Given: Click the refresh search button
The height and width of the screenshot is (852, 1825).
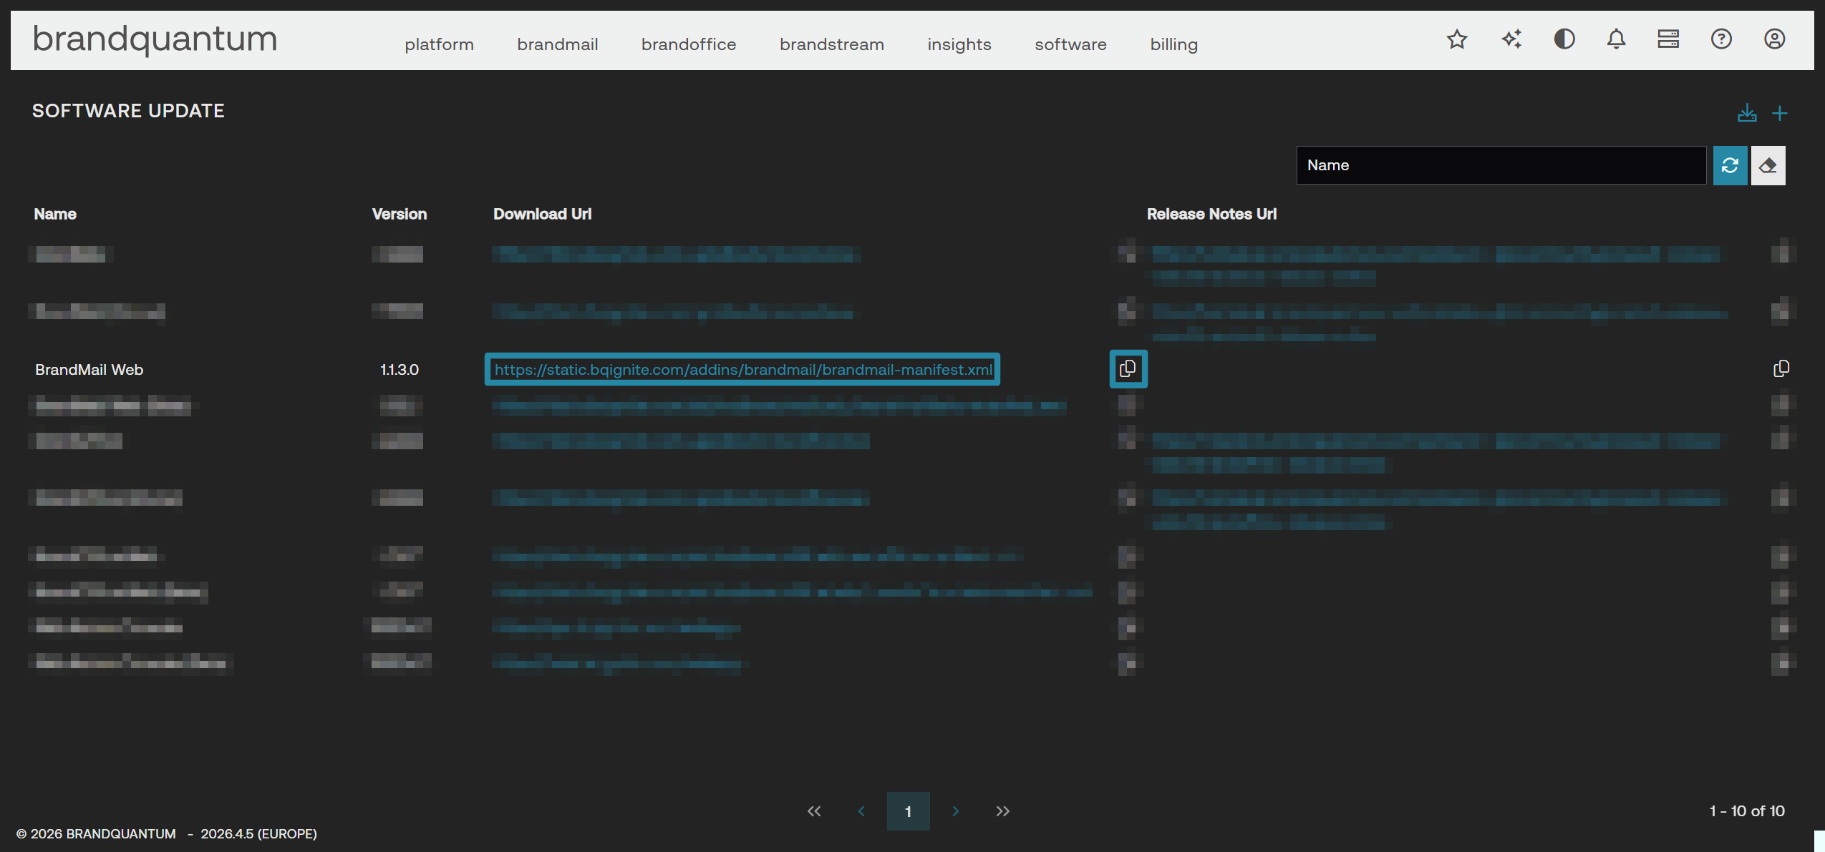Looking at the screenshot, I should point(1730,165).
